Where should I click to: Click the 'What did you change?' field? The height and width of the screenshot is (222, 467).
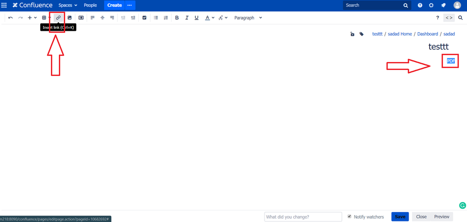coord(303,217)
